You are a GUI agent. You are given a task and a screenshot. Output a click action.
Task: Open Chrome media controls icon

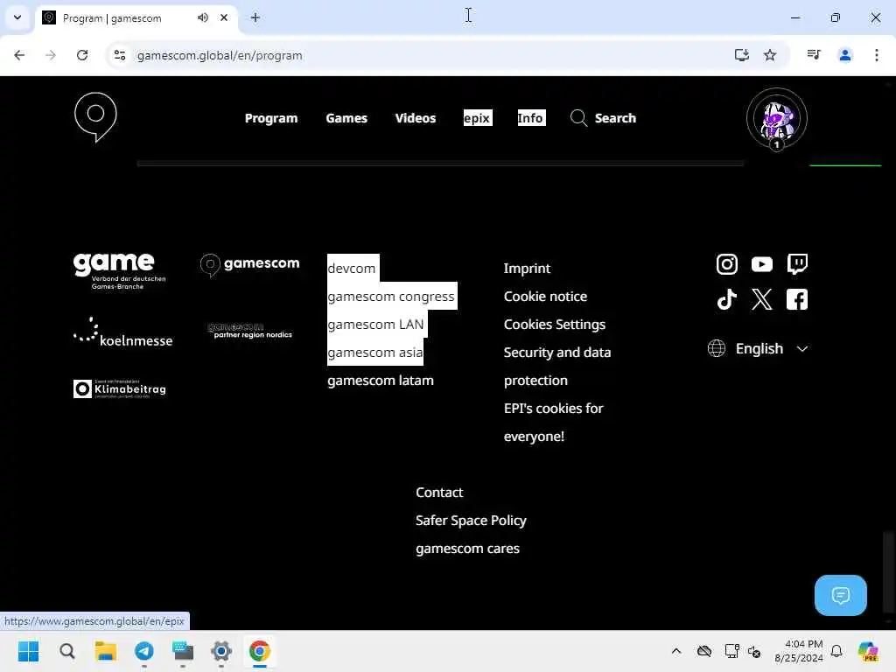tap(814, 55)
